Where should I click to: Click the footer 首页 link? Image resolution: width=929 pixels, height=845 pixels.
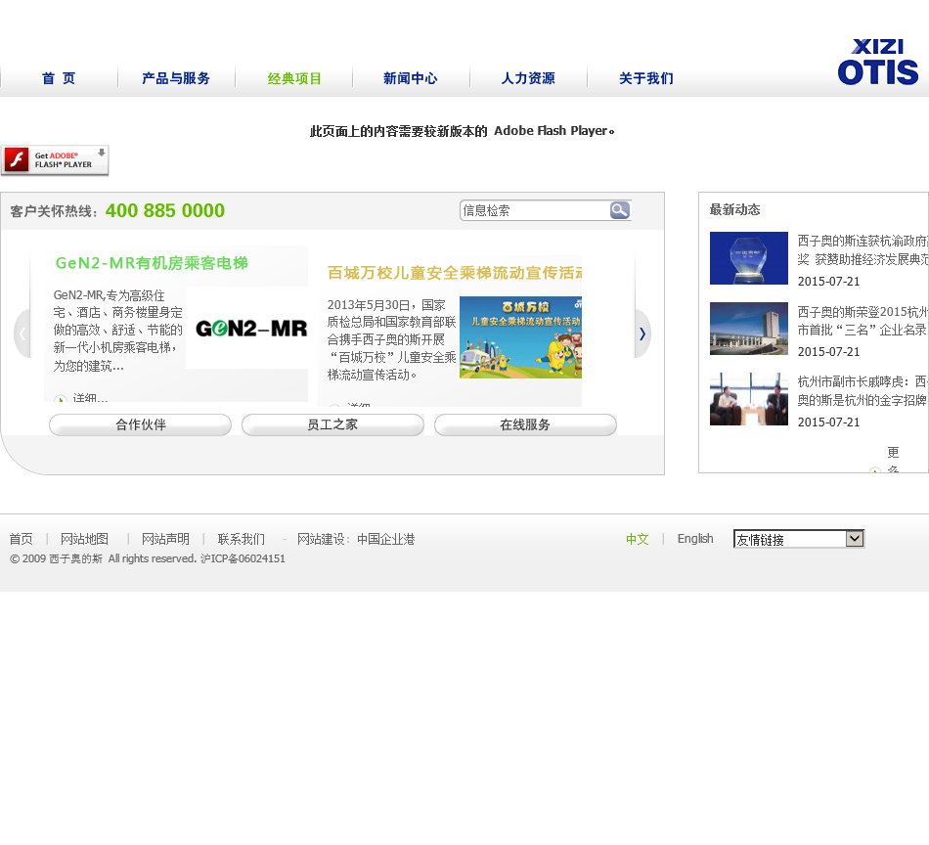point(21,539)
